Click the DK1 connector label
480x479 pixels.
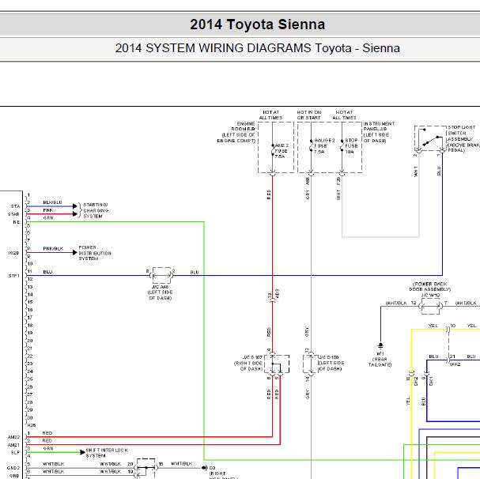click(x=431, y=381)
